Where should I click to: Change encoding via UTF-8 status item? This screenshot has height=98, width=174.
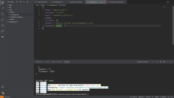pos(148,97)
